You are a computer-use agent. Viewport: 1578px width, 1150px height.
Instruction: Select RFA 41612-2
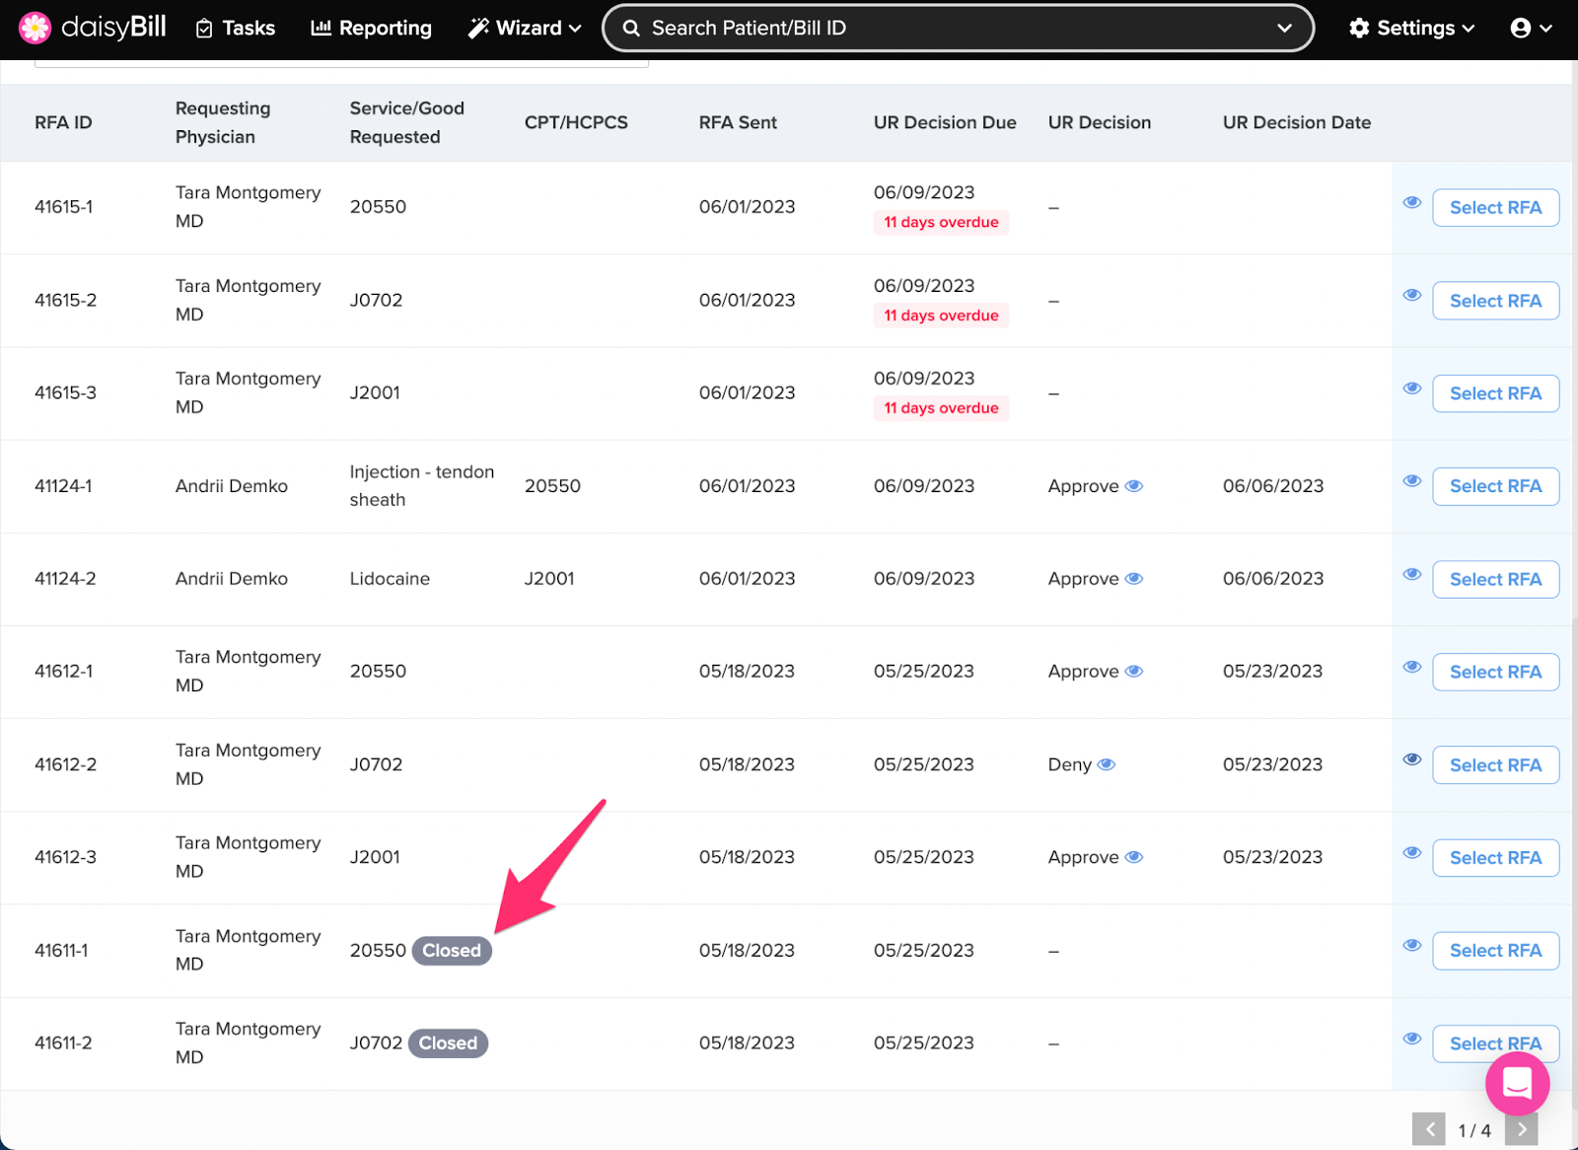pos(1495,765)
